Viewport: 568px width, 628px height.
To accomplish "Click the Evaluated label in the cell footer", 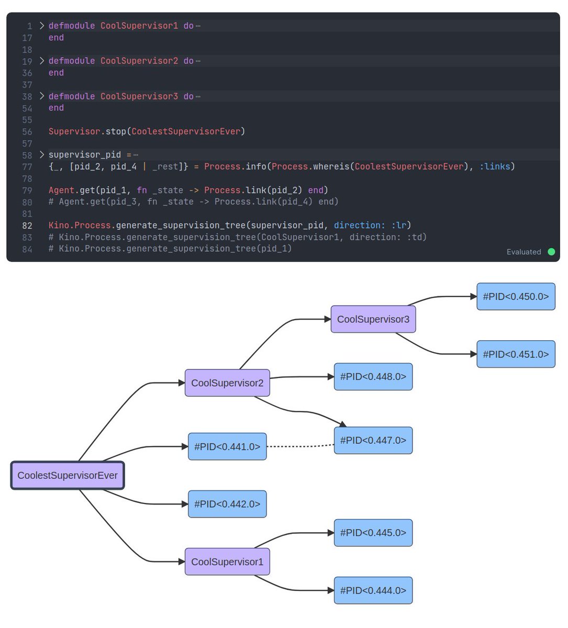I will pos(524,252).
